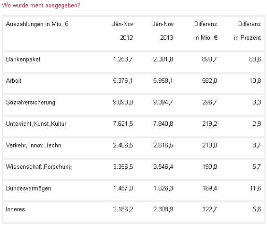This screenshot has height=226, width=267.
Task: Click the Inneres row label
Action: pyautogui.click(x=16, y=209)
